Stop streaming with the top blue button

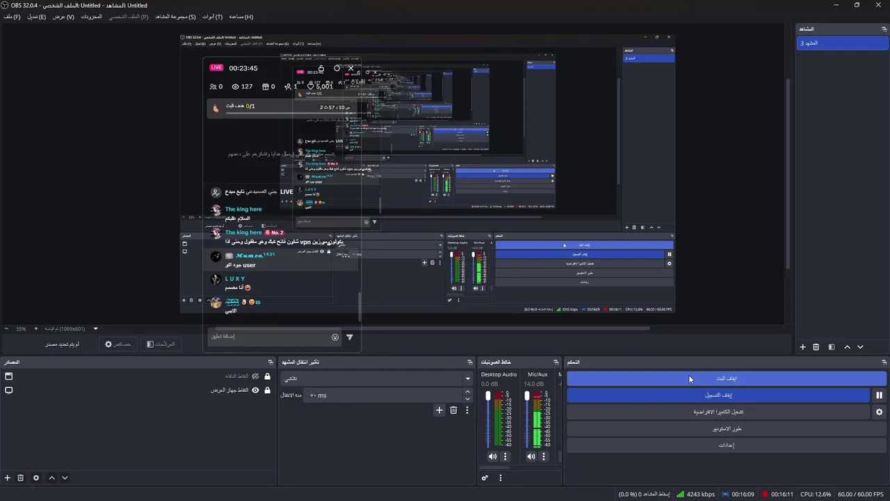coord(727,379)
